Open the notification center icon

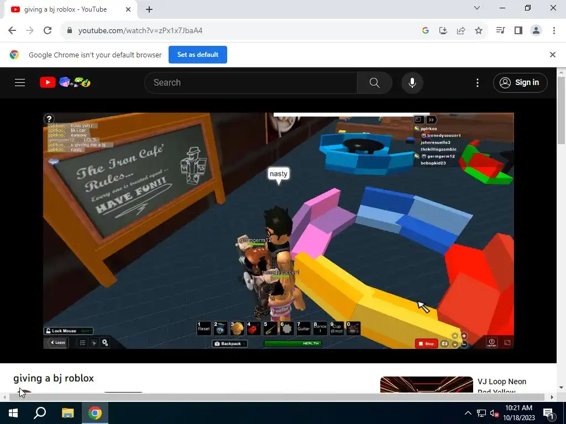[x=548, y=413]
